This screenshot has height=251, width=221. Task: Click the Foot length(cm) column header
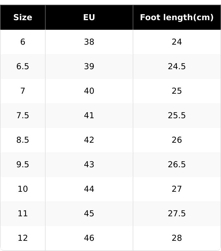point(177,18)
